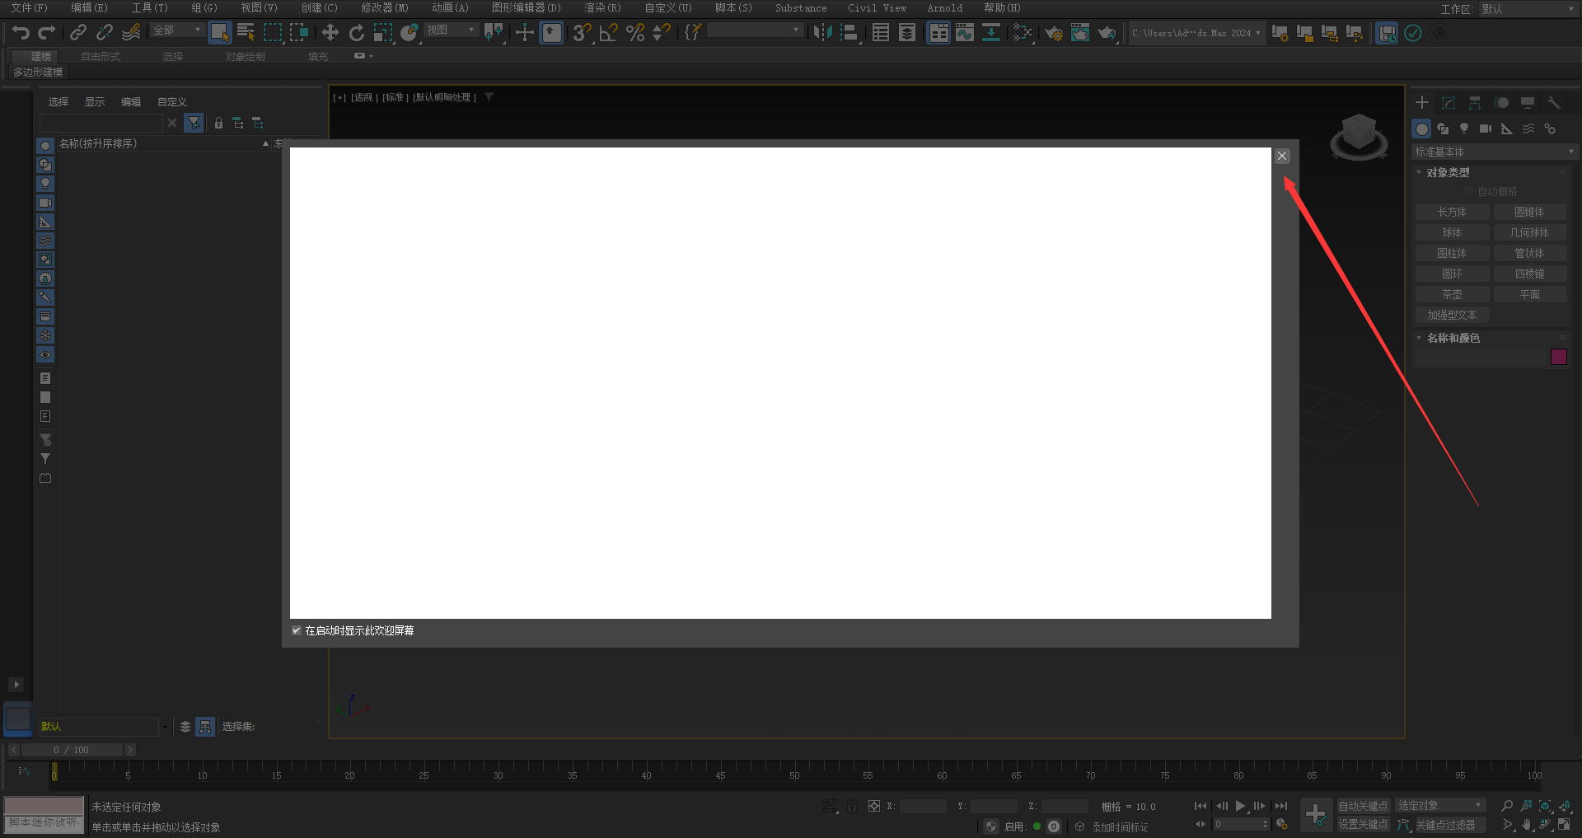Toggle the Layer Explorer icon
The image size is (1582, 838).
(x=907, y=33)
